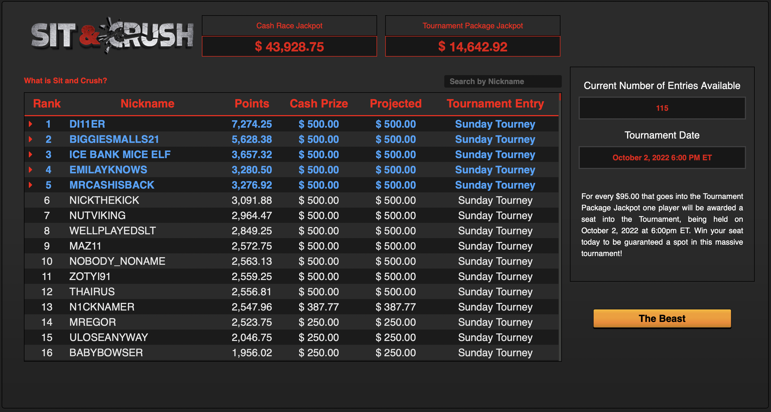Click Sunday Tourney entry for DI11ER
This screenshot has width=771, height=412.
(x=495, y=124)
